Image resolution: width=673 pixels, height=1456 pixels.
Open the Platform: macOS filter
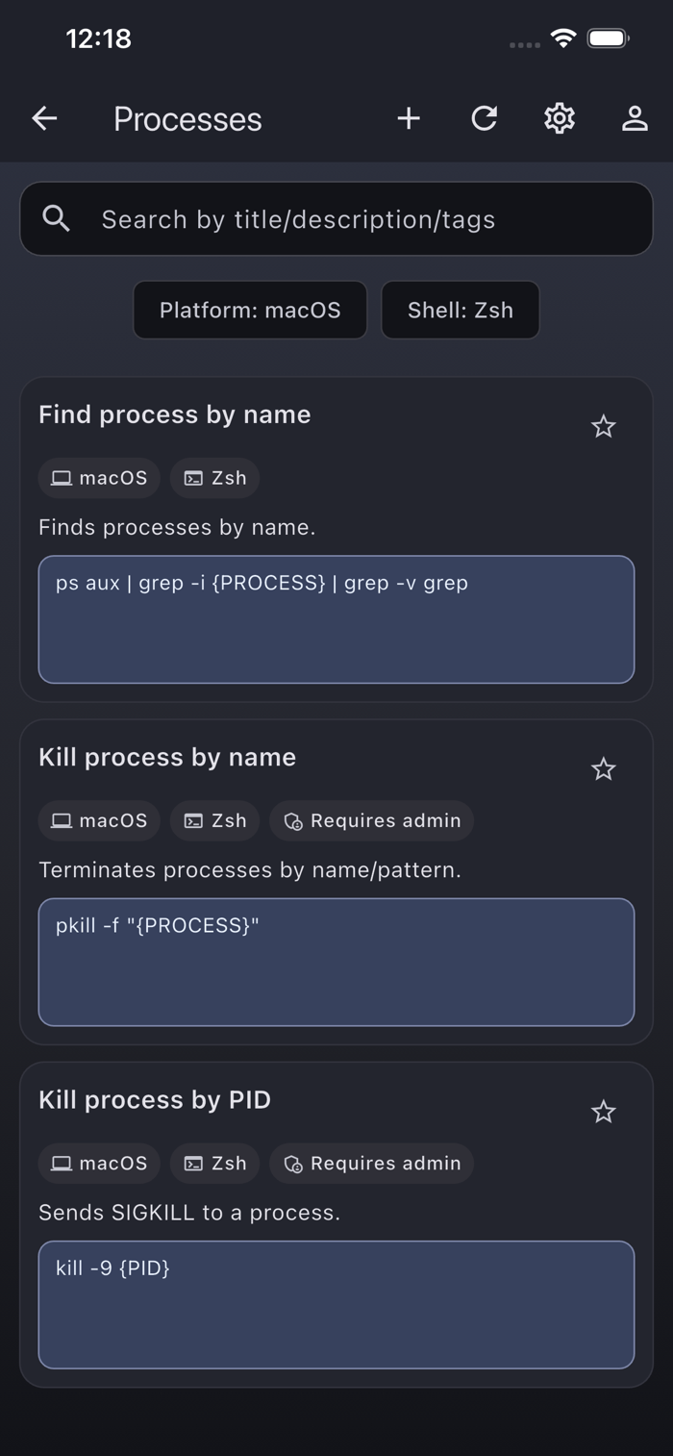250,310
